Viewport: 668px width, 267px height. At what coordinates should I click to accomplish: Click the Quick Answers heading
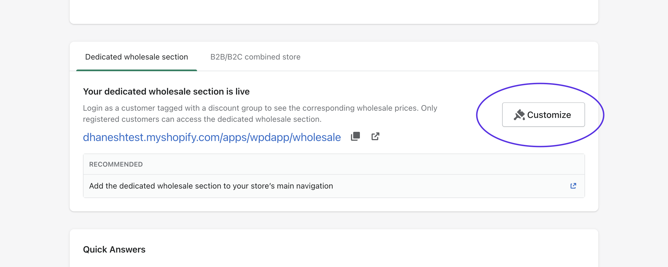(114, 249)
